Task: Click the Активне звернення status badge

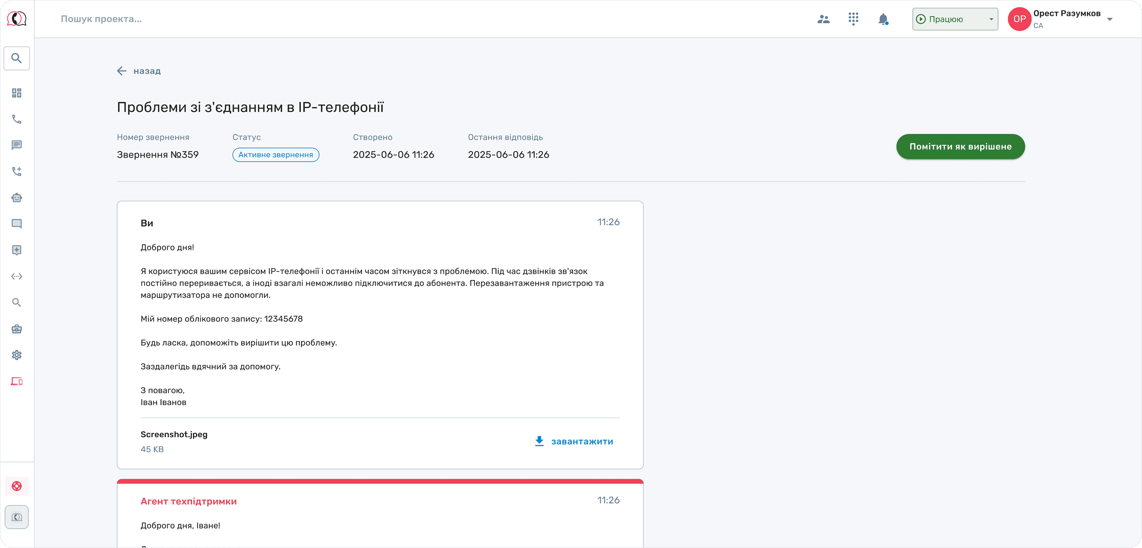Action: (275, 155)
